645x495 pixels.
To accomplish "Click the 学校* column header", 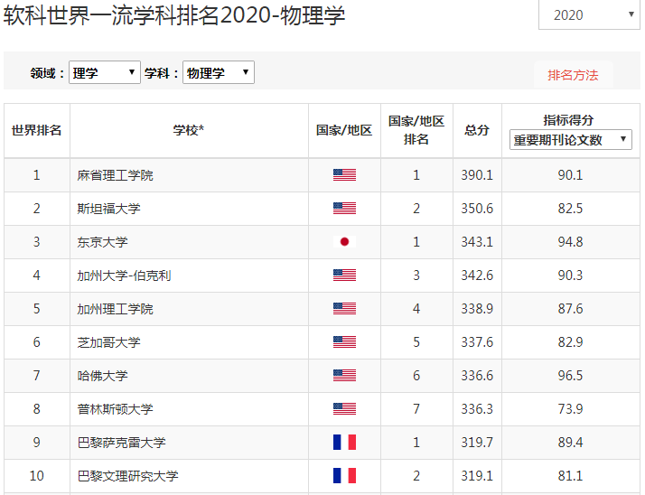I will [189, 130].
